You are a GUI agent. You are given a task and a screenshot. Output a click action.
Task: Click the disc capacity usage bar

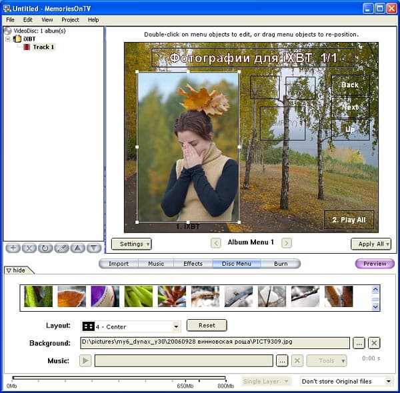click(119, 378)
